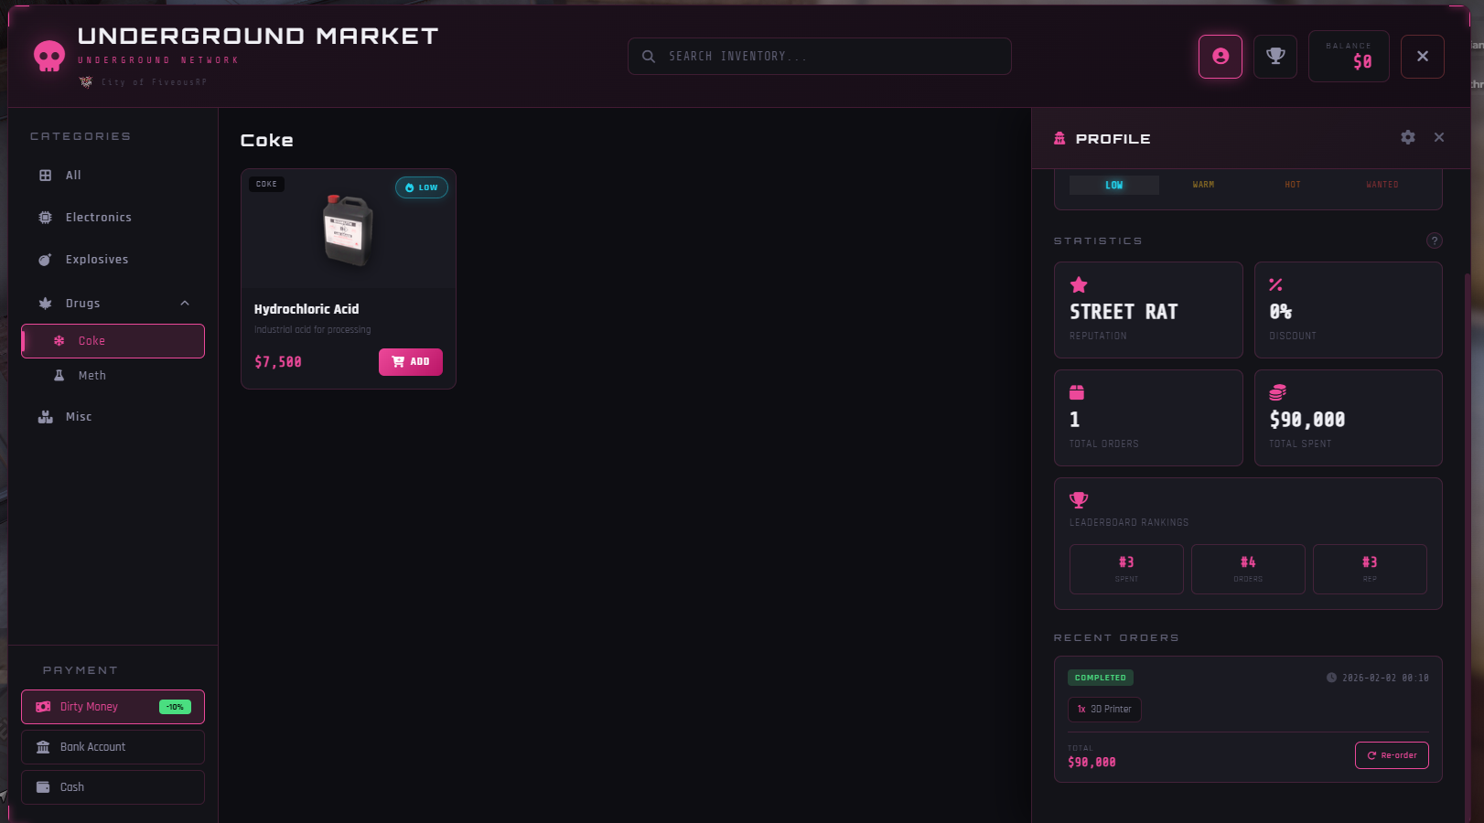This screenshot has height=823, width=1484.
Task: Open profile settings gear
Action: pyautogui.click(x=1408, y=137)
